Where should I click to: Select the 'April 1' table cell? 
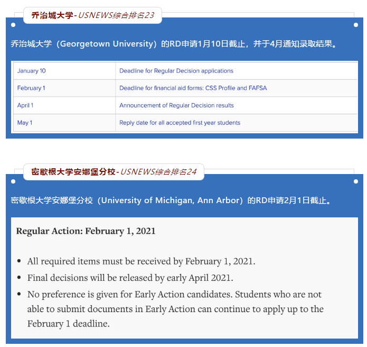pyautogui.click(x=64, y=105)
